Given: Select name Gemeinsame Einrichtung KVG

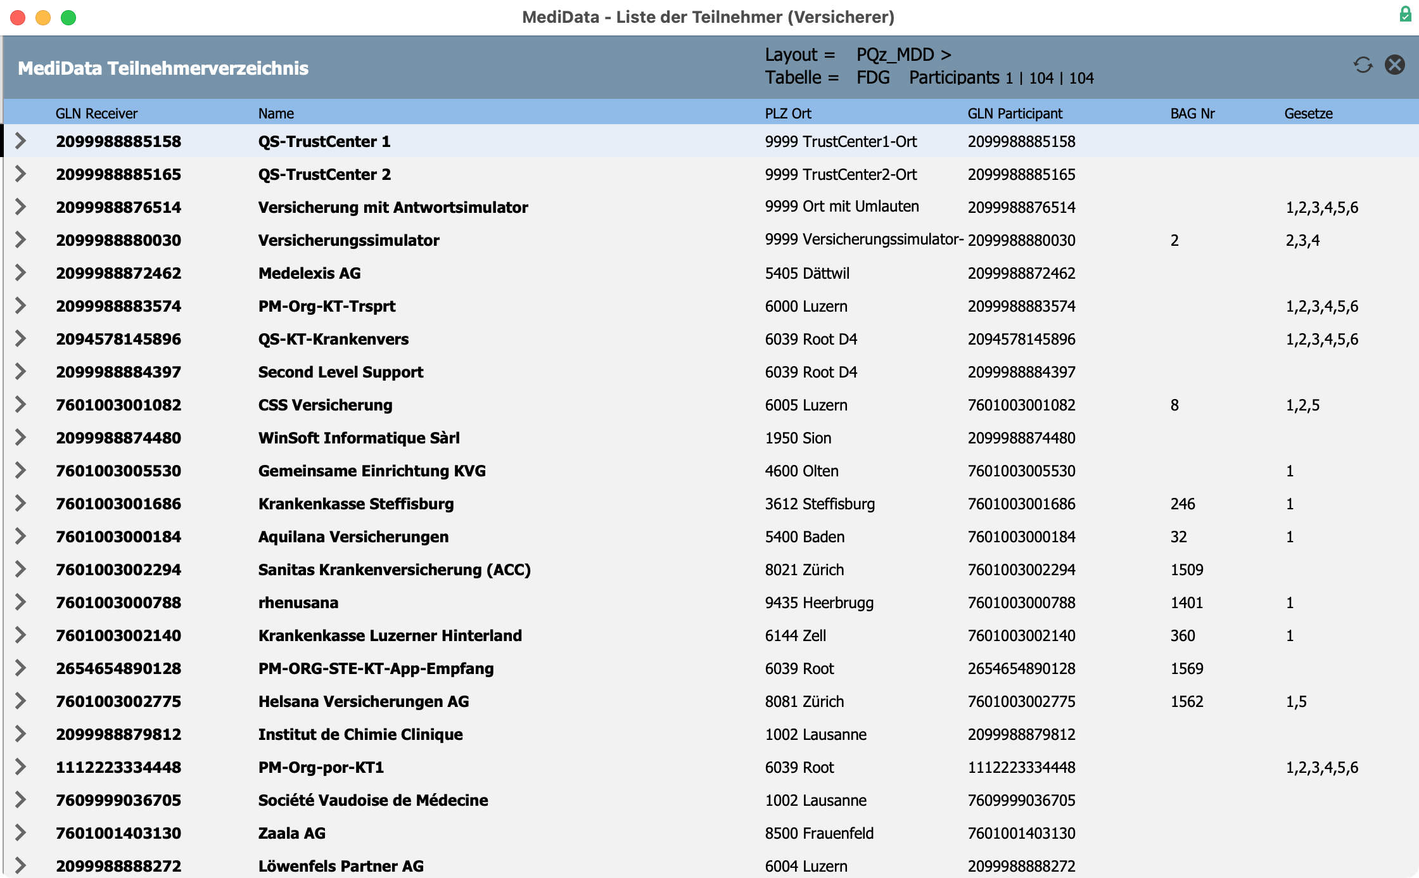Looking at the screenshot, I should [x=372, y=471].
